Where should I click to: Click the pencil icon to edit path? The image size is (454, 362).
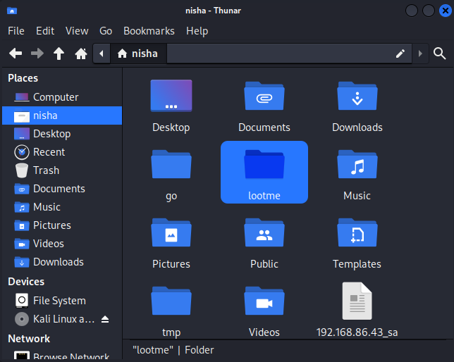400,54
